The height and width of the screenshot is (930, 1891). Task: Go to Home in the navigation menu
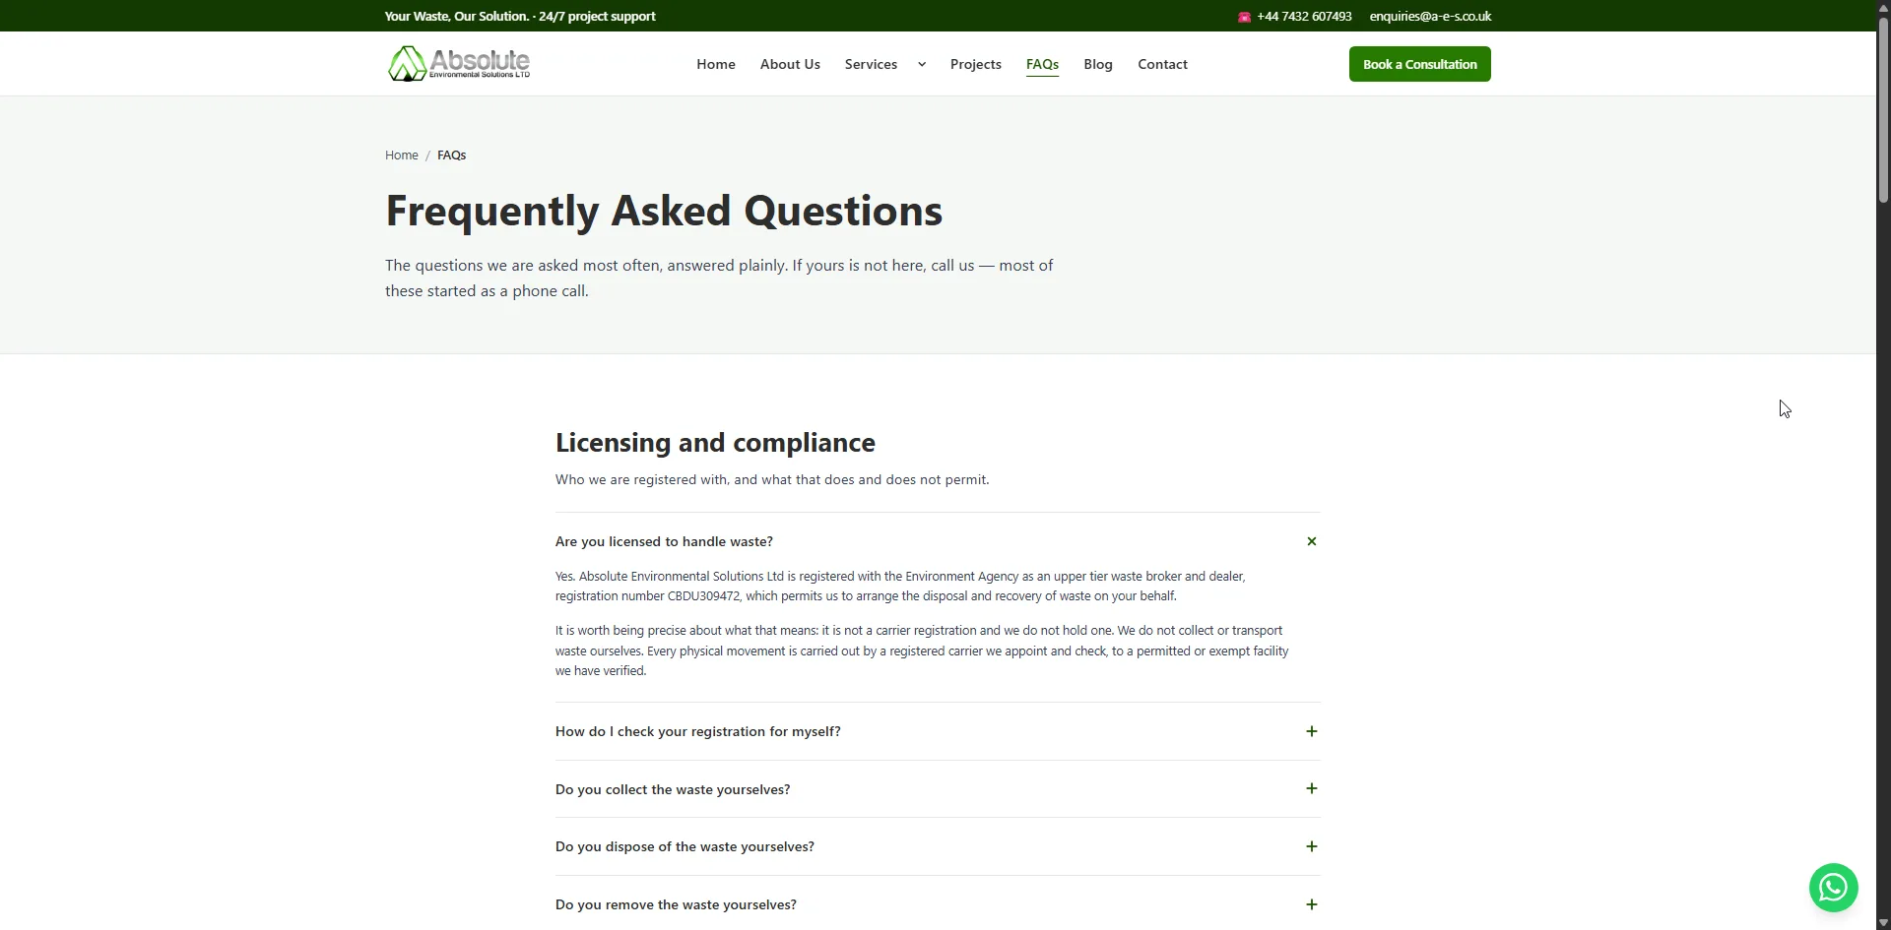pyautogui.click(x=716, y=64)
